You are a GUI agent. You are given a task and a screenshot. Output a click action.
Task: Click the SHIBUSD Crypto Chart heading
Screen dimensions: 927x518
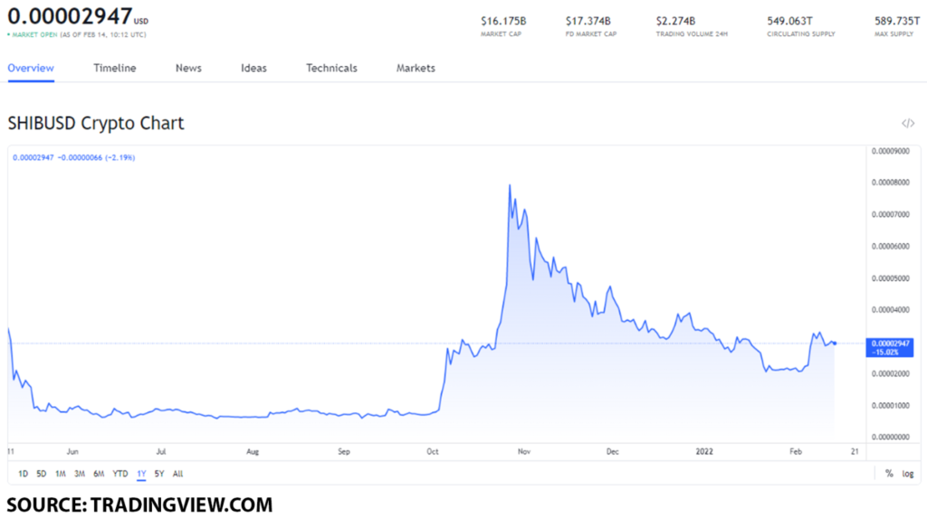(96, 123)
